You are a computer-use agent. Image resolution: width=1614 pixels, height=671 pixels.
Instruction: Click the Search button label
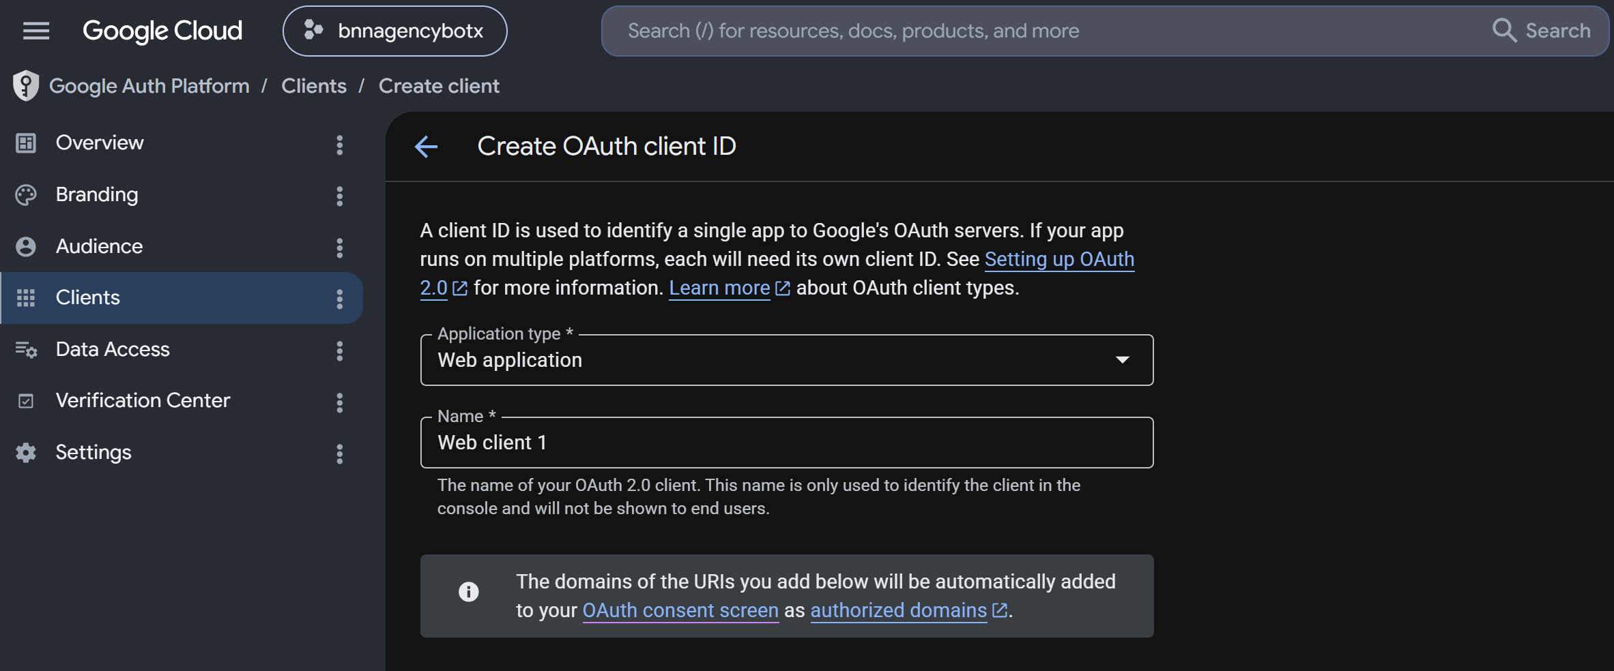(1558, 31)
